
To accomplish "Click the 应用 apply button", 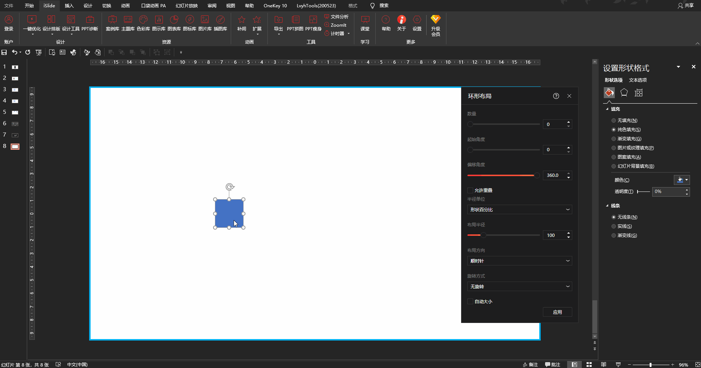I will coord(557,312).
